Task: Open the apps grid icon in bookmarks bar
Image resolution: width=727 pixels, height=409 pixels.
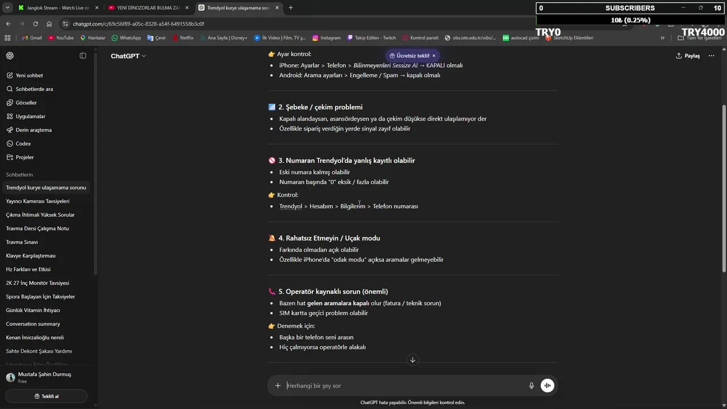Action: coord(7,38)
